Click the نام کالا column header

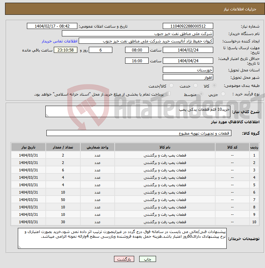[x=165, y=147]
